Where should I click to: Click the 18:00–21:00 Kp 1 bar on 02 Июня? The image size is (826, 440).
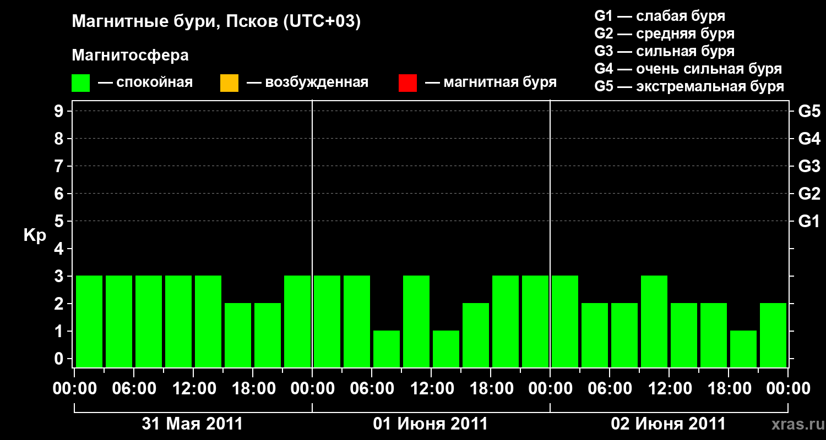click(743, 349)
